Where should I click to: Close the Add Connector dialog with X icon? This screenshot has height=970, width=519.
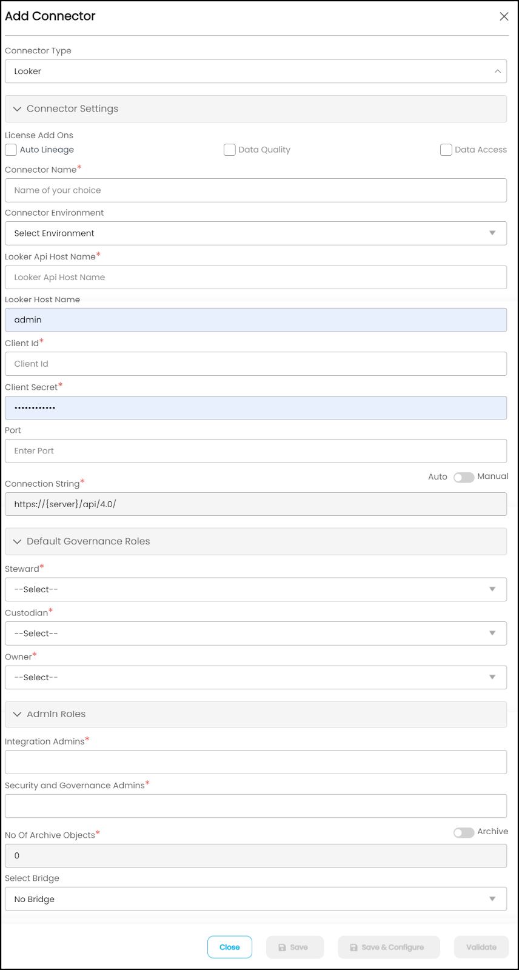coord(504,16)
